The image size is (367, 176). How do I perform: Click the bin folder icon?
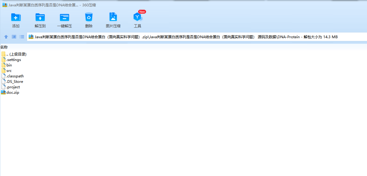point(3,65)
